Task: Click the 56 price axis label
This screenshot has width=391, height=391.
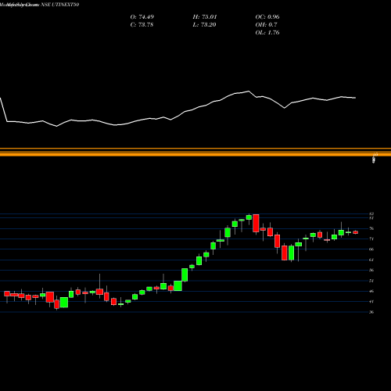Action: point(371,270)
